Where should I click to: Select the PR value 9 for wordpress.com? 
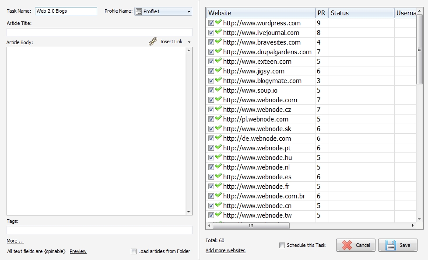coord(319,23)
